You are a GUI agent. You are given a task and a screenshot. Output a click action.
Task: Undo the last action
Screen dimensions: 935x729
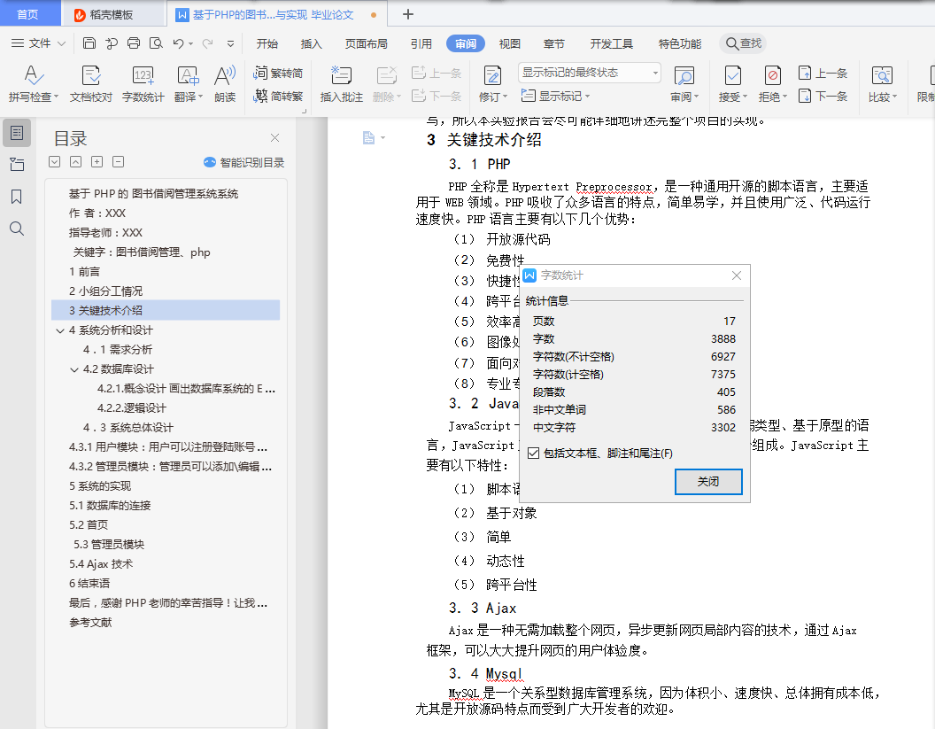point(178,43)
